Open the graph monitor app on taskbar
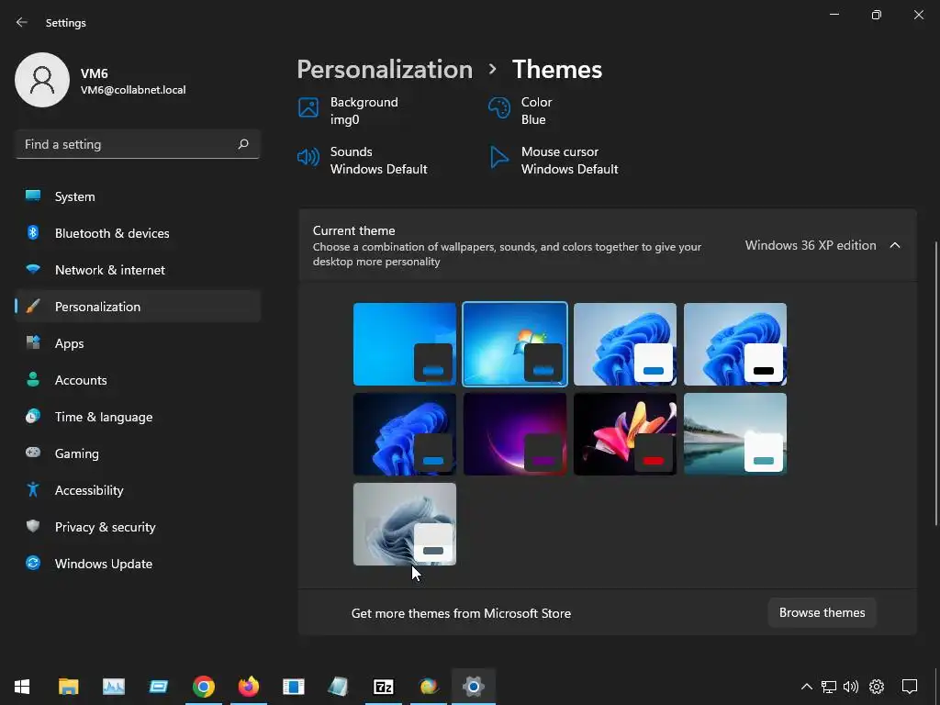Viewport: 940px width, 705px height. pyautogui.click(x=113, y=687)
